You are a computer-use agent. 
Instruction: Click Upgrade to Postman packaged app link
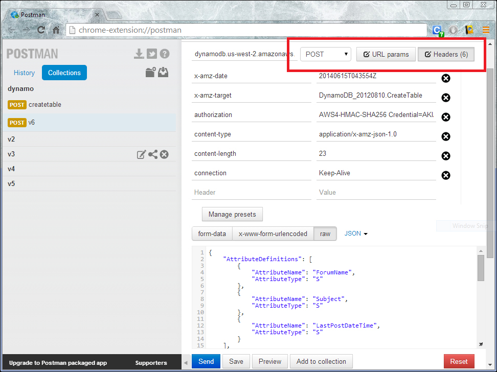coord(58,363)
